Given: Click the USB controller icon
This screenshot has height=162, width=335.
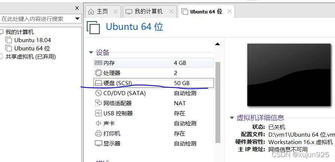Looking at the screenshot, I should coord(98,113).
